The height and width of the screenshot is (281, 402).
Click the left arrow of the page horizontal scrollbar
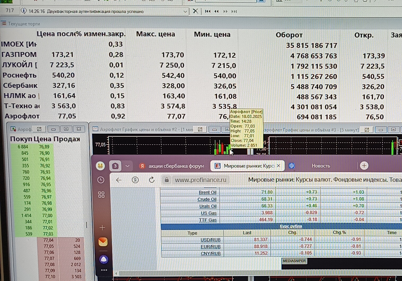[116, 273]
